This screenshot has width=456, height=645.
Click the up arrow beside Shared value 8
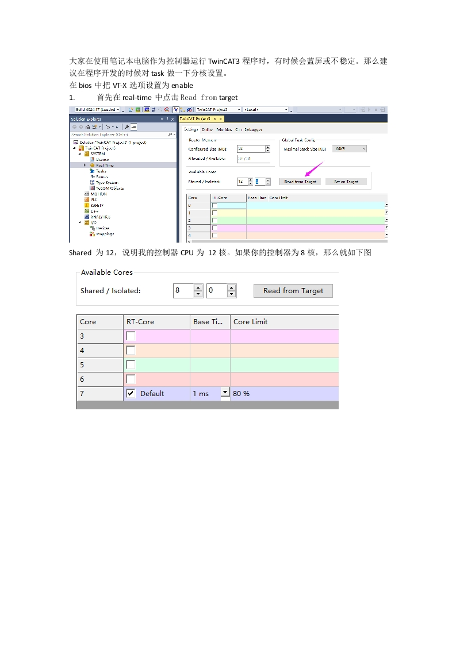[x=198, y=287]
